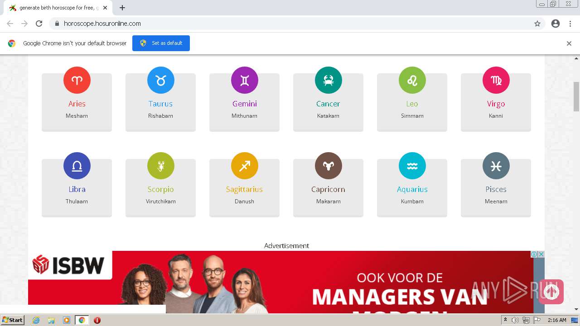Image resolution: width=580 pixels, height=326 pixels.
Task: Bookmark this page with star icon
Action: pos(537,24)
